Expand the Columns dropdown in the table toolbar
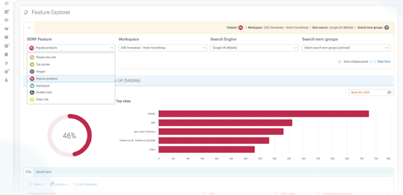Screen dimensions: 403x195 [60, 184]
